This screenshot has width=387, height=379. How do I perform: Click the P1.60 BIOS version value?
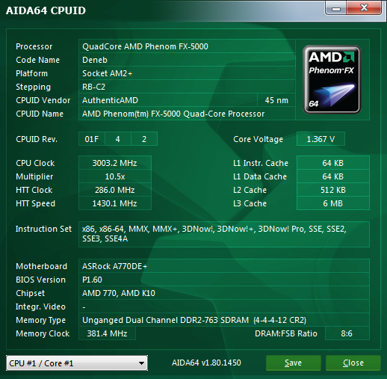(92, 280)
